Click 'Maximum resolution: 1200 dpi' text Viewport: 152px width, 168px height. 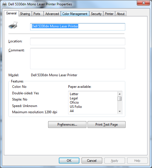pyautogui.click(x=35, y=112)
